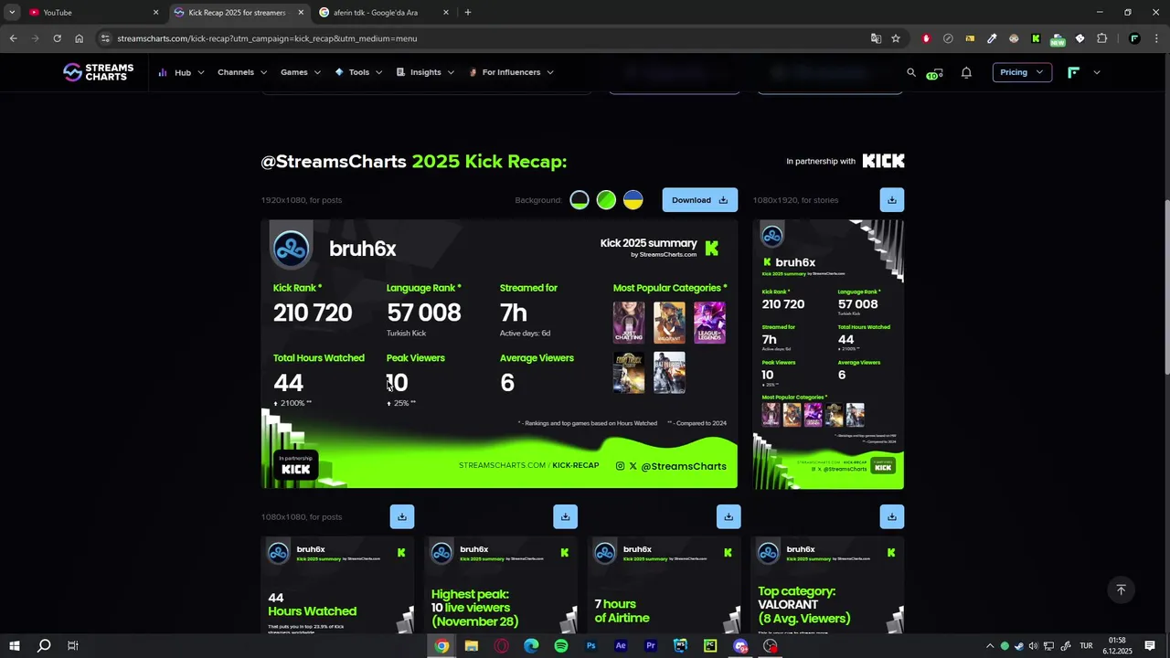Screen dimensions: 1170x658
Task: Click the main 1920x1080 recap image
Action: point(499,354)
